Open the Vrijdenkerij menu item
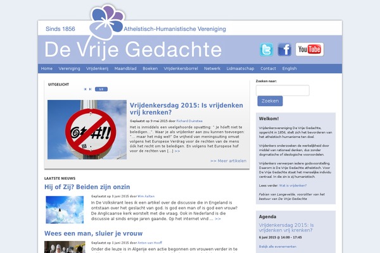Image resolution: width=380 pixels, height=253 pixels. click(97, 68)
